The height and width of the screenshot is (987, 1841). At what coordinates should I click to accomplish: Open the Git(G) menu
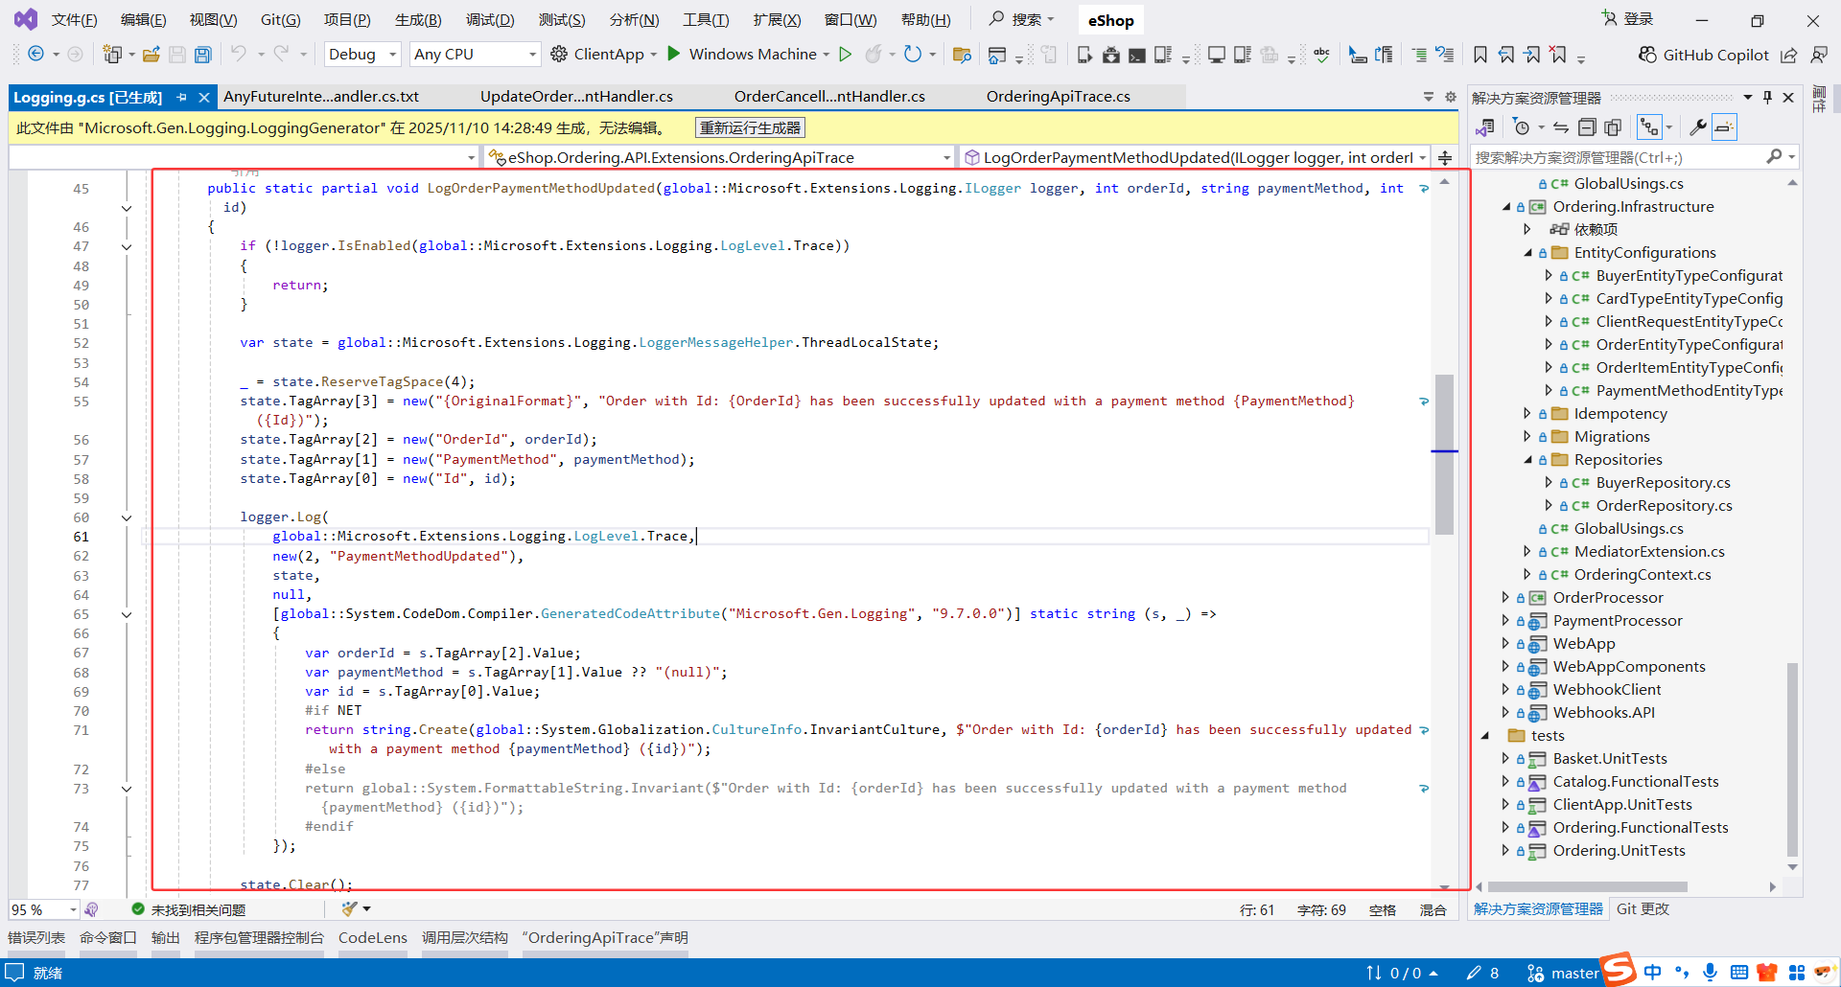[280, 20]
